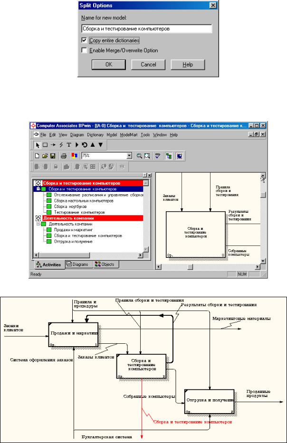This screenshot has height=443, width=287.
Task: Click OK in Split Options dialog
Action: 109,65
